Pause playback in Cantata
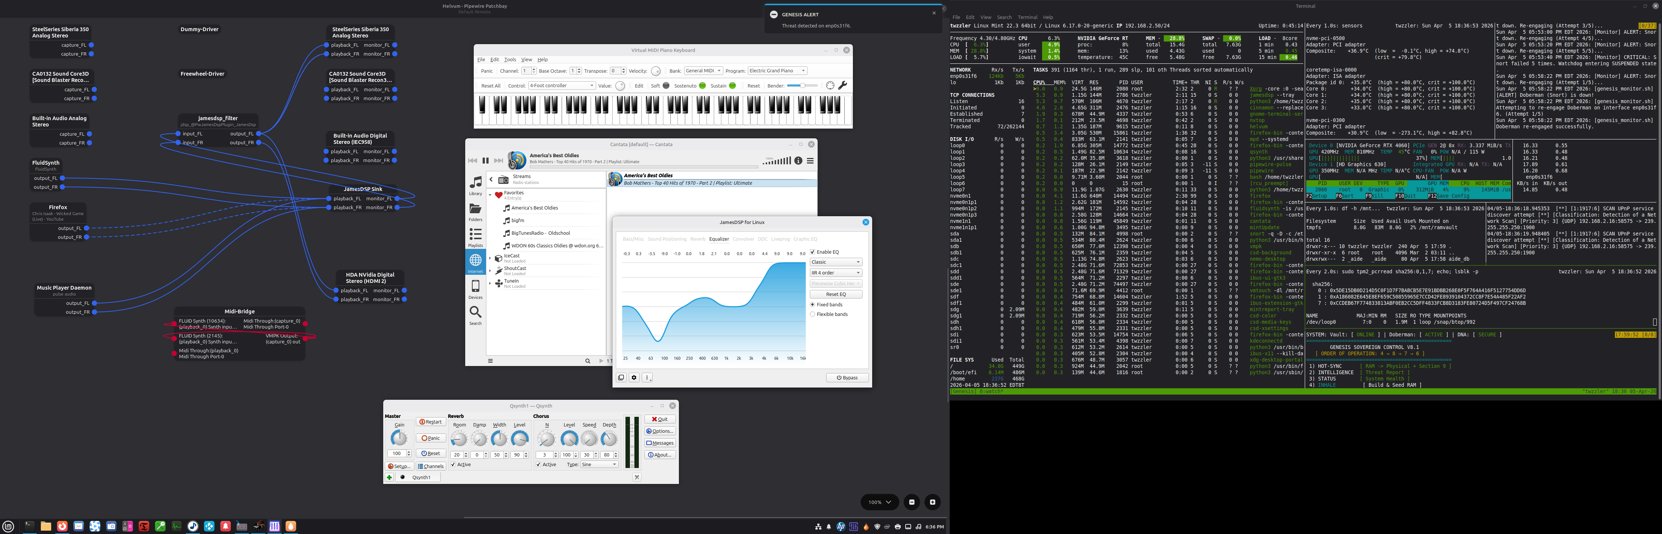This screenshot has height=534, width=1662. 485,161
